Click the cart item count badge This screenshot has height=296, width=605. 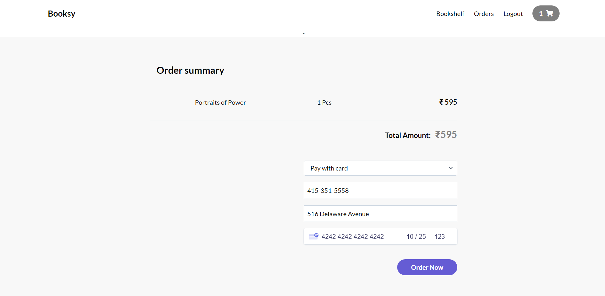(x=541, y=14)
